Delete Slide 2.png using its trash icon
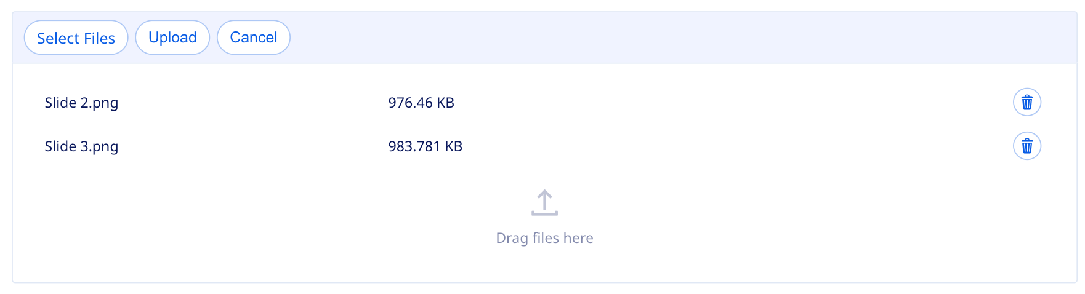1085x294 pixels. [1027, 102]
